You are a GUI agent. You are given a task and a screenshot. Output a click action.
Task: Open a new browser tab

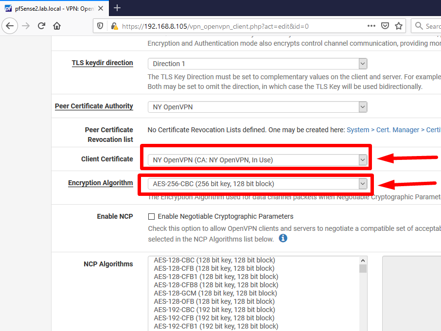click(117, 8)
